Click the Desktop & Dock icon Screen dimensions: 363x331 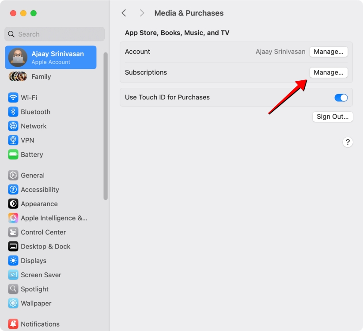13,246
